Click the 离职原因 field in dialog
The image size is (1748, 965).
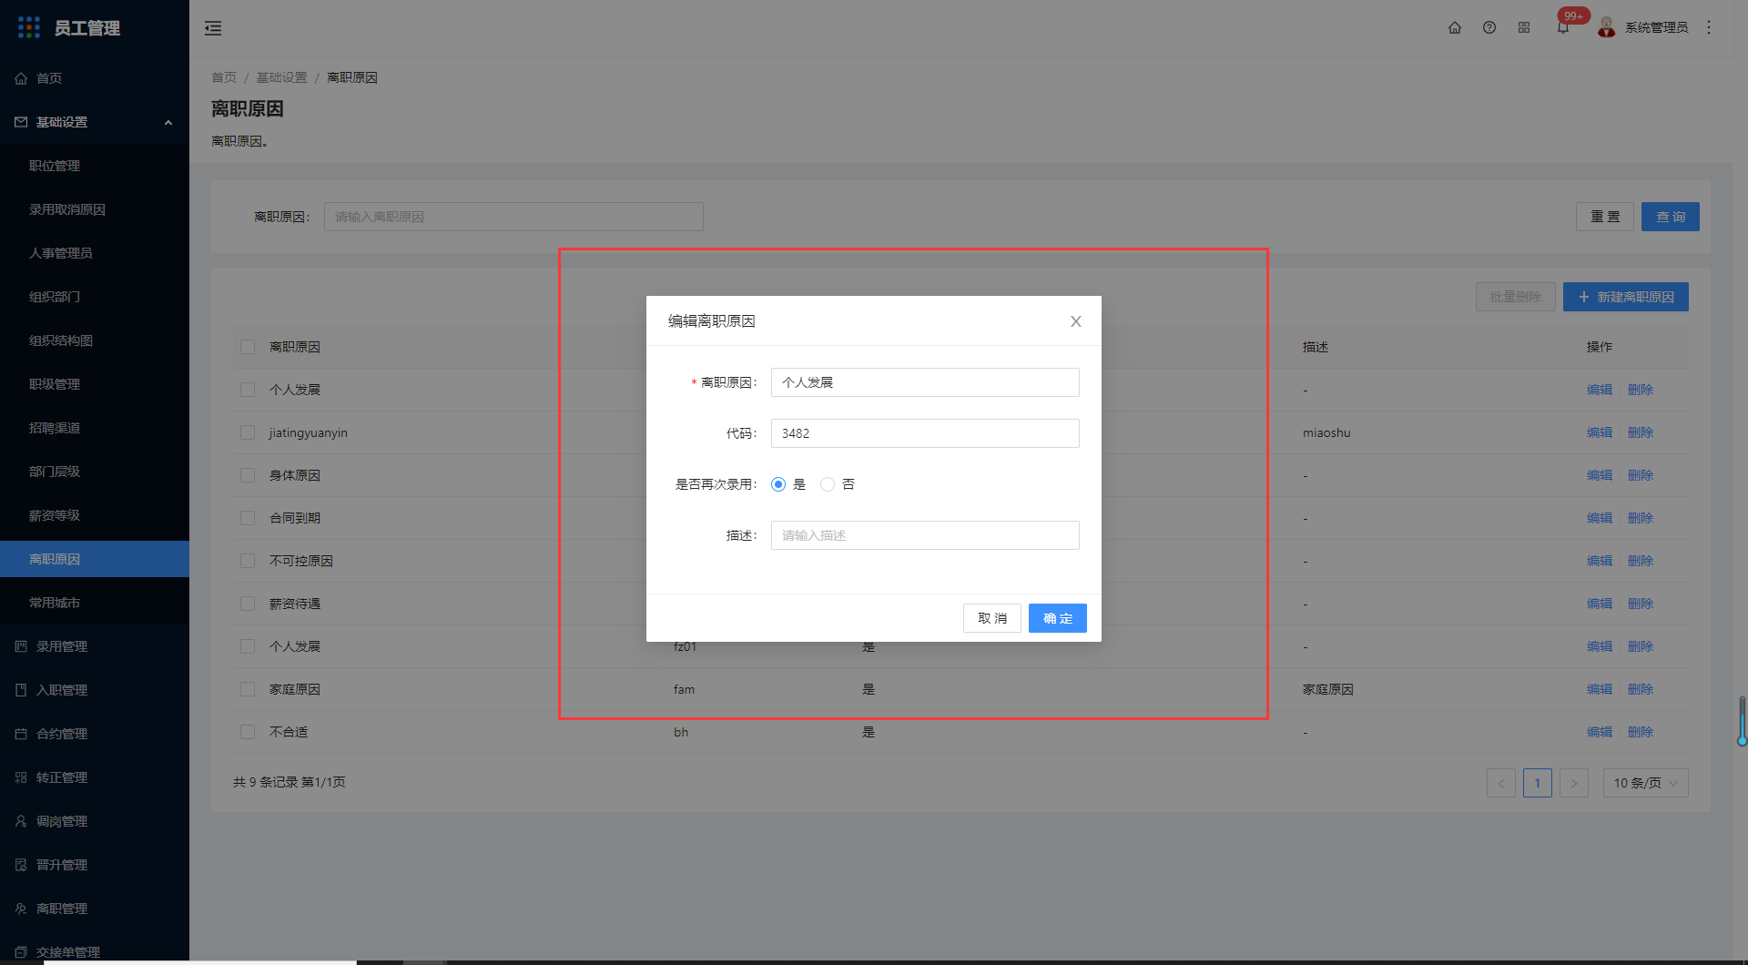click(925, 382)
